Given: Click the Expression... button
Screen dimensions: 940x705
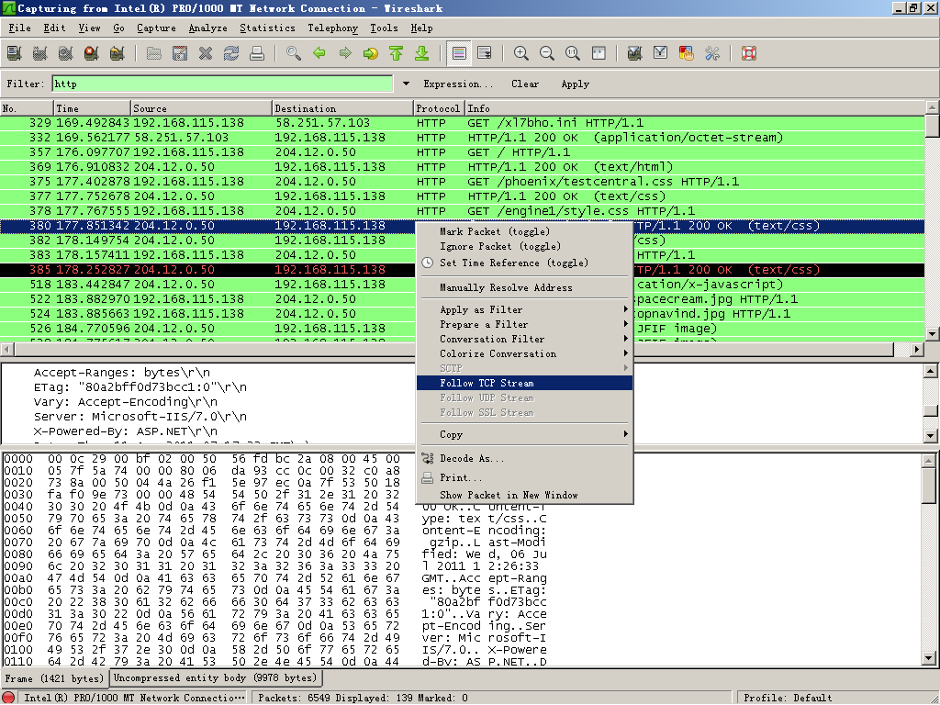Looking at the screenshot, I should point(457,84).
